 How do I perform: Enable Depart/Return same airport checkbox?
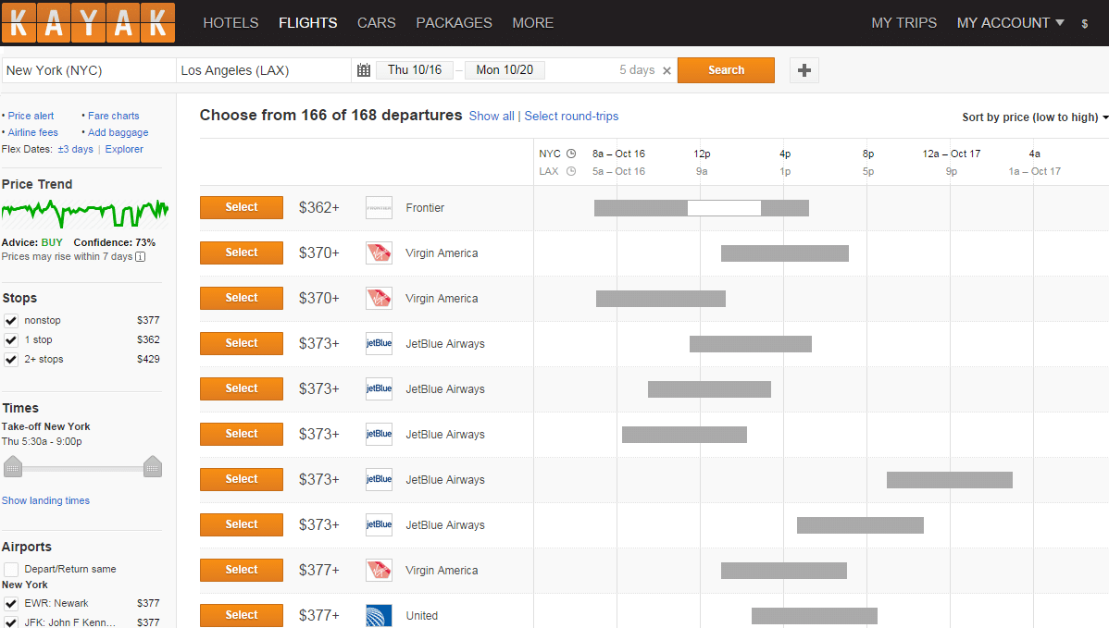11,570
